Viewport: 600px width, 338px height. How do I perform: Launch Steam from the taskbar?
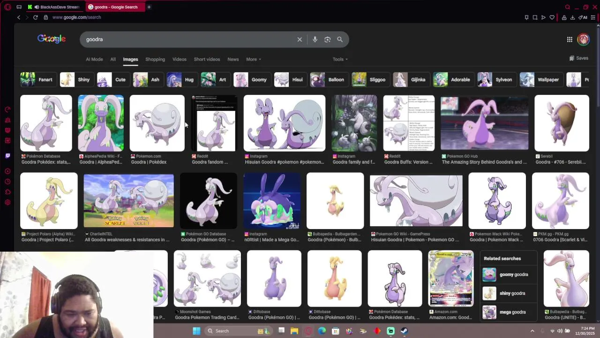point(404,331)
